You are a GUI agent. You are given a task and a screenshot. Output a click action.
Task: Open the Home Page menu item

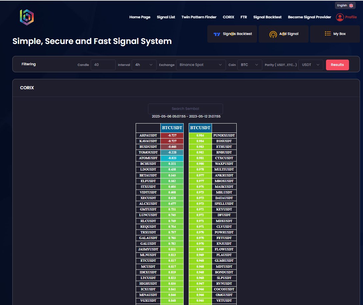tap(140, 17)
